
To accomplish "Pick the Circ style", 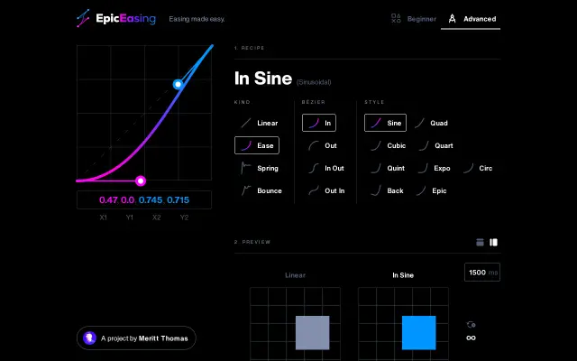I will [478, 169].
